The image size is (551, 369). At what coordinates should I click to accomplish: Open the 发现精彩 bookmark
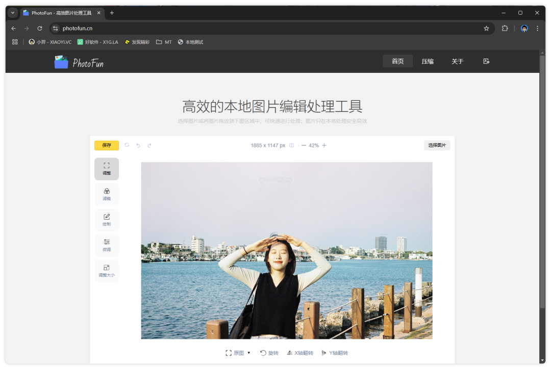coord(137,42)
